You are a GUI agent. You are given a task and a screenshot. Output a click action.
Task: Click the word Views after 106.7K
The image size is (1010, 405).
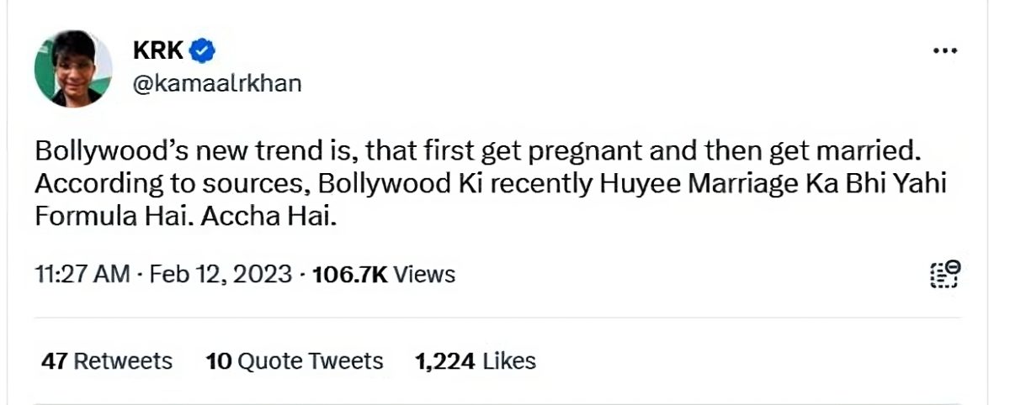[x=424, y=274]
